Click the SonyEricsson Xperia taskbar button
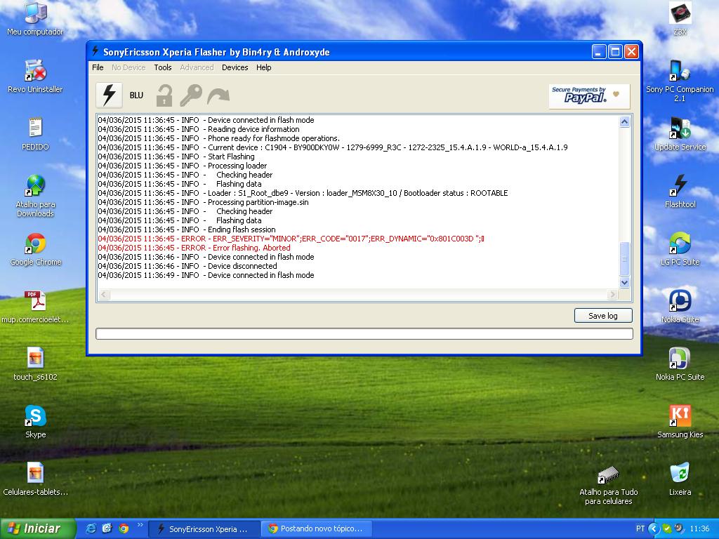719x539 pixels. [x=205, y=529]
